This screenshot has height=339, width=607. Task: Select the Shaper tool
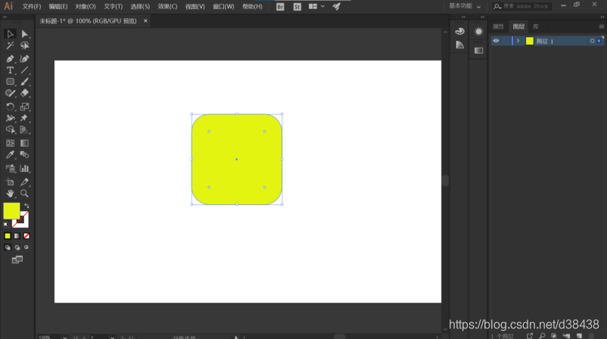[x=10, y=93]
